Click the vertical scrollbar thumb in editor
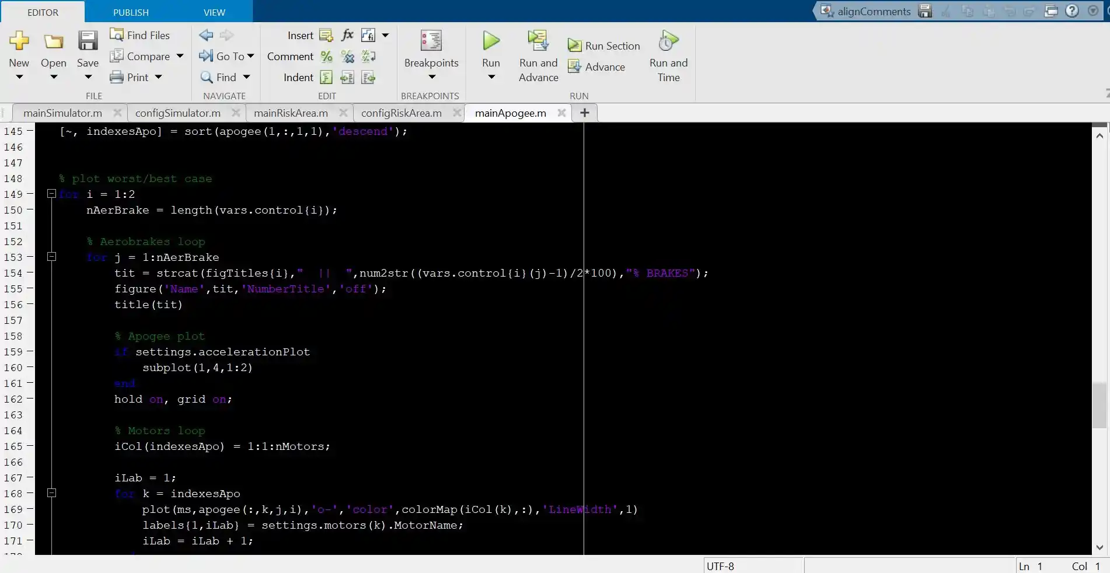This screenshot has height=573, width=1110. click(x=1099, y=405)
